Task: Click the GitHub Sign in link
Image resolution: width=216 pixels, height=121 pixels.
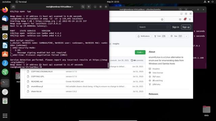Action: (175, 27)
